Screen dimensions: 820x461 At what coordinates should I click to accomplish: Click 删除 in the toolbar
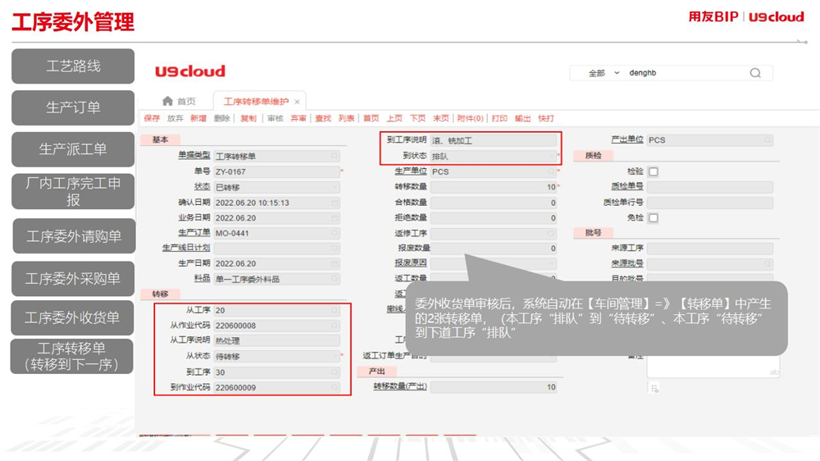click(221, 118)
